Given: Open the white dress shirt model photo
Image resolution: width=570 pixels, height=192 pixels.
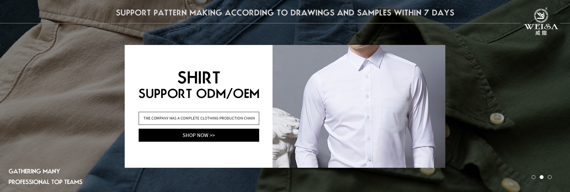Looking at the screenshot, I should tap(359, 107).
